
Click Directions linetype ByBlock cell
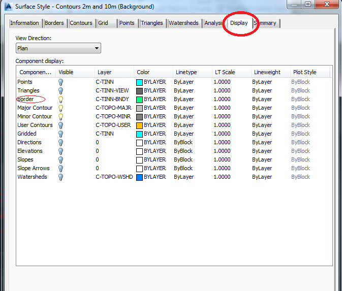183,142
